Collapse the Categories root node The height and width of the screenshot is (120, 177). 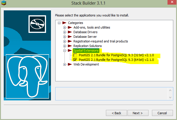[59, 23]
